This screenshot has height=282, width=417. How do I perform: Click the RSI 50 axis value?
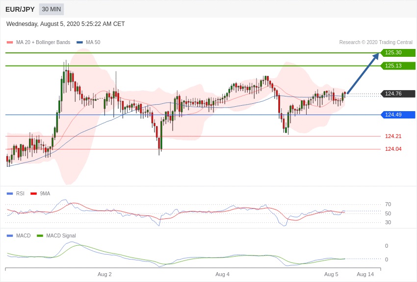pos(388,213)
